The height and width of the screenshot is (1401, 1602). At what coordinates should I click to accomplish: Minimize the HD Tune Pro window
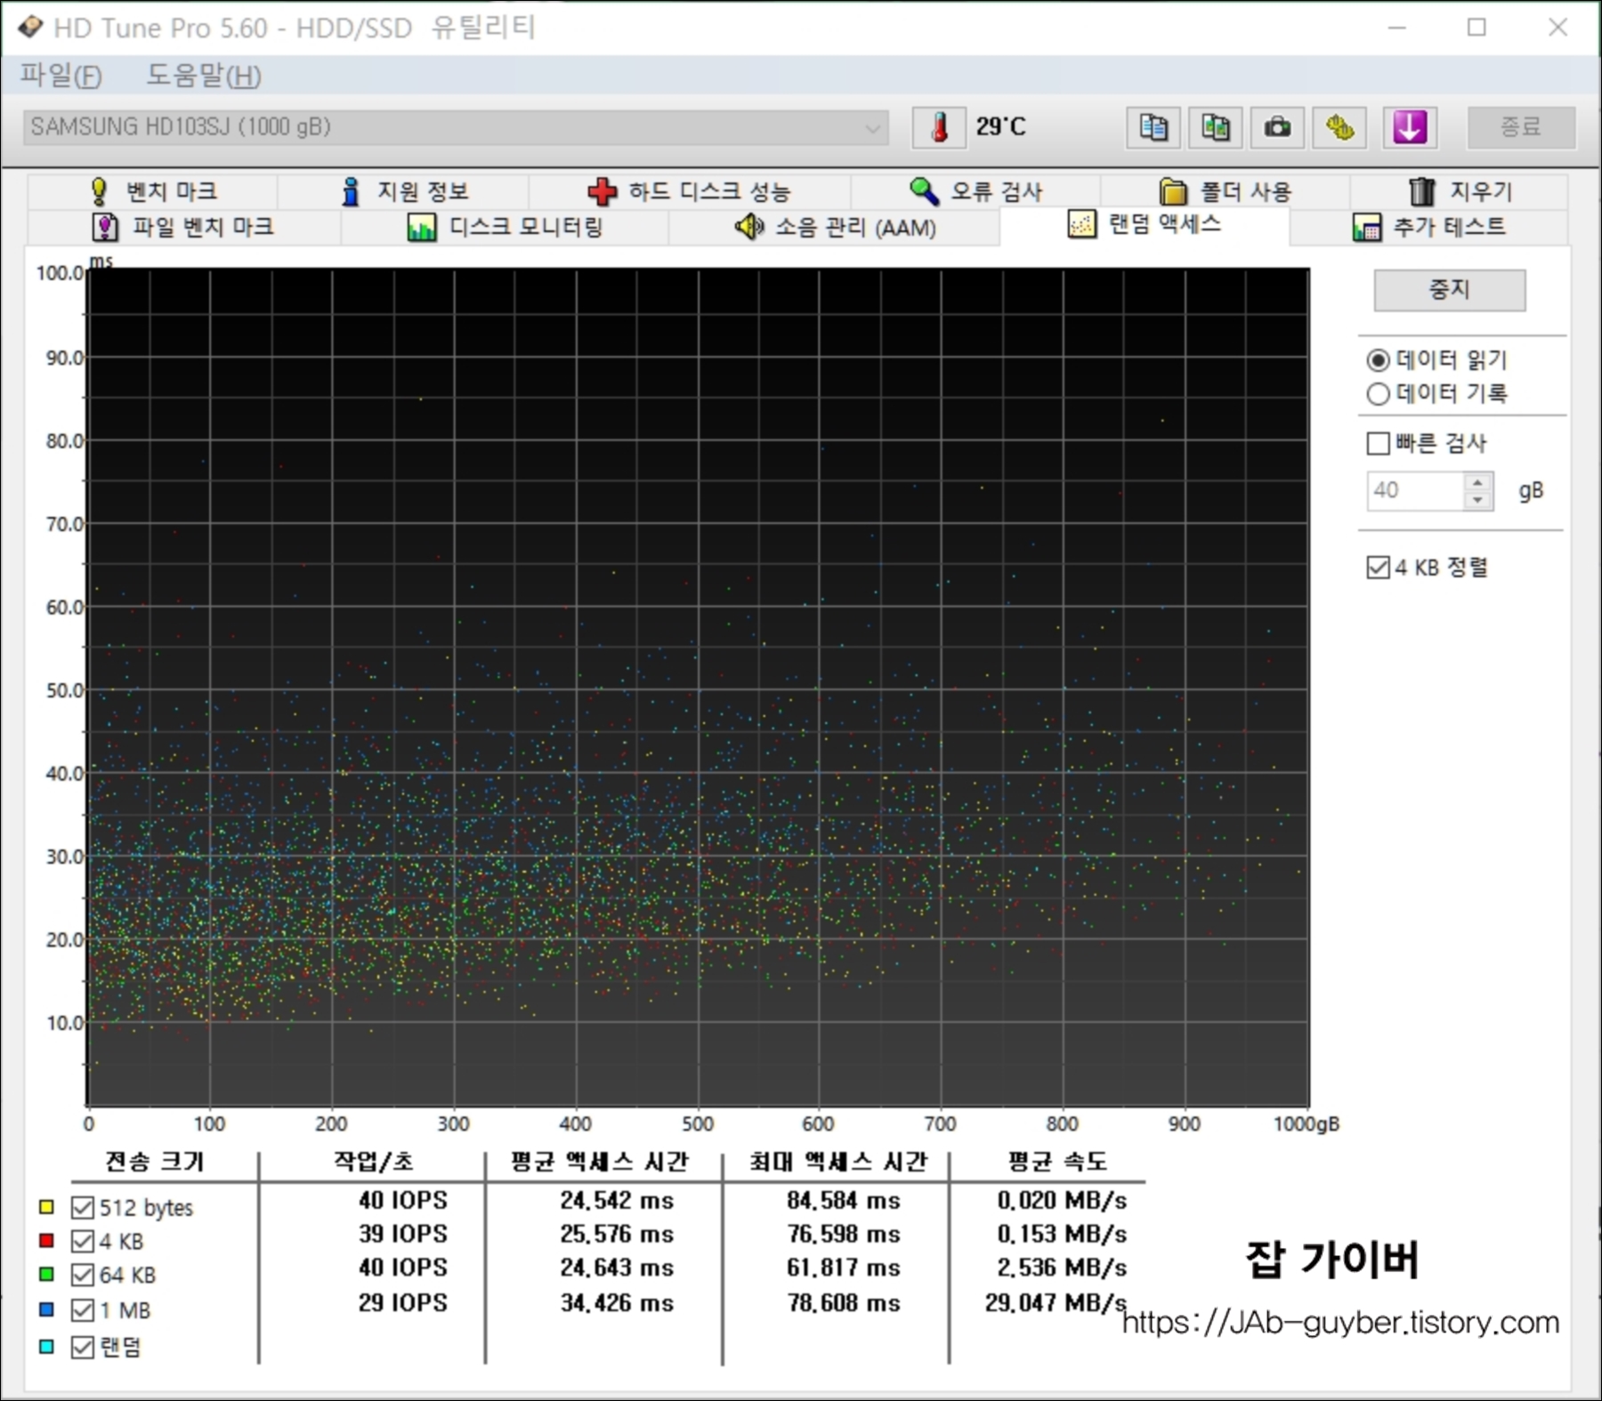1397,28
